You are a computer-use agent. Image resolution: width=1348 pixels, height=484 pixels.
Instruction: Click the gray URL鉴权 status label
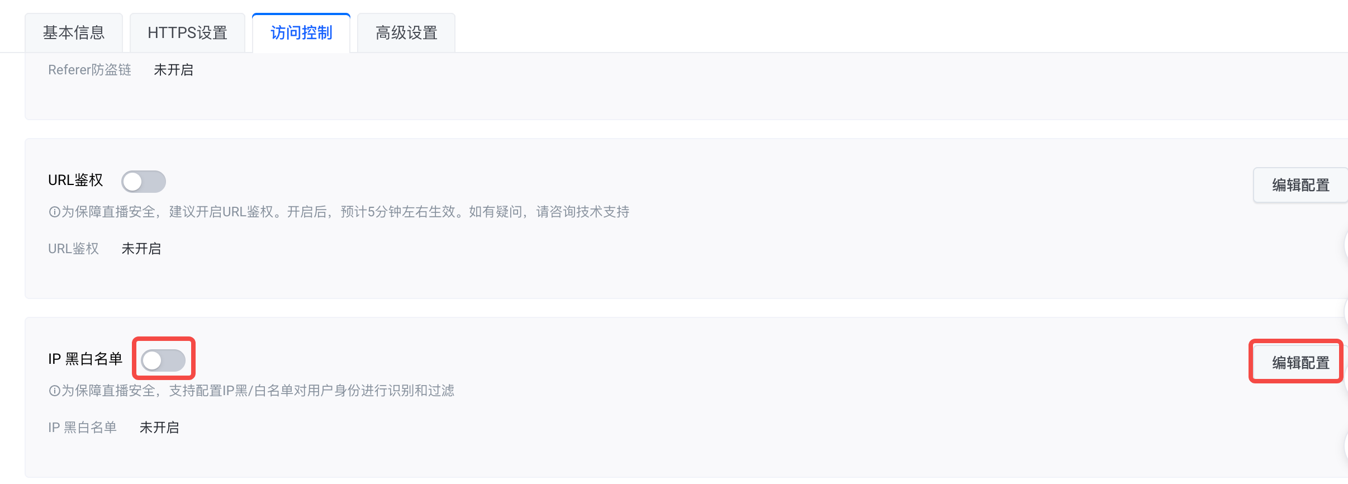click(73, 249)
